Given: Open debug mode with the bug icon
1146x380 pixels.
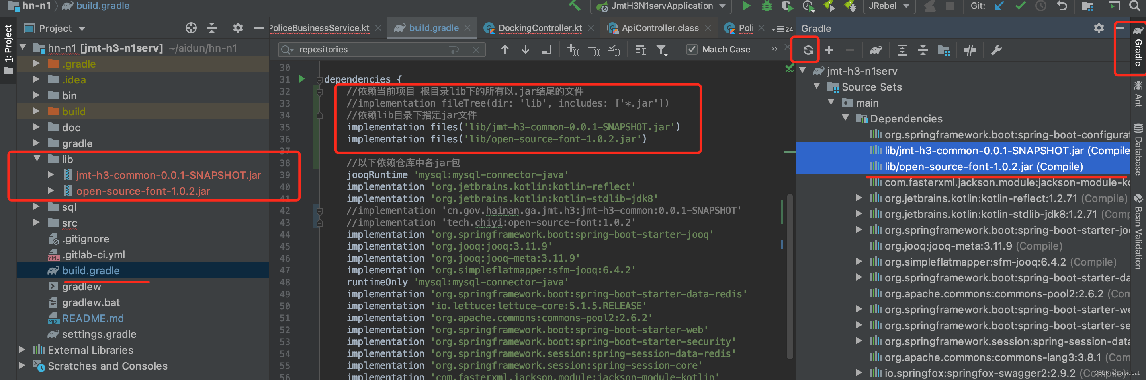Looking at the screenshot, I should coord(766,6).
